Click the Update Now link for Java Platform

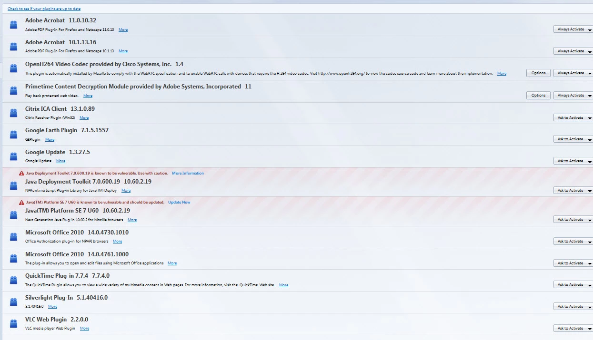[x=179, y=202]
